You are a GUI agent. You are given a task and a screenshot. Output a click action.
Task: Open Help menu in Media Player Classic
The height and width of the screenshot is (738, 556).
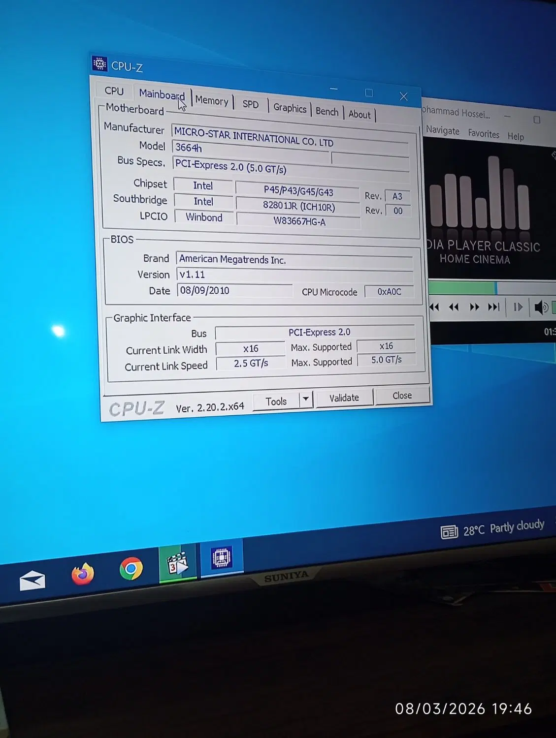pos(516,136)
